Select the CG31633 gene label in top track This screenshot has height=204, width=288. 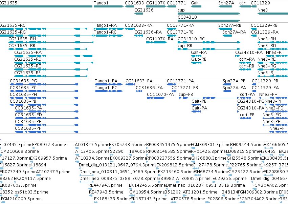[134, 3]
